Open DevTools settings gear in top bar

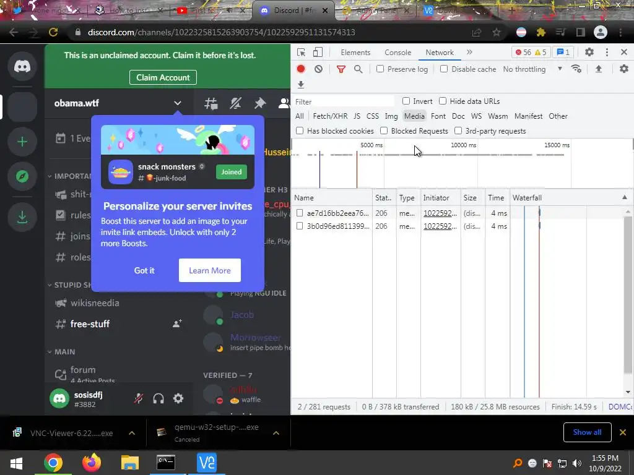[x=589, y=52]
